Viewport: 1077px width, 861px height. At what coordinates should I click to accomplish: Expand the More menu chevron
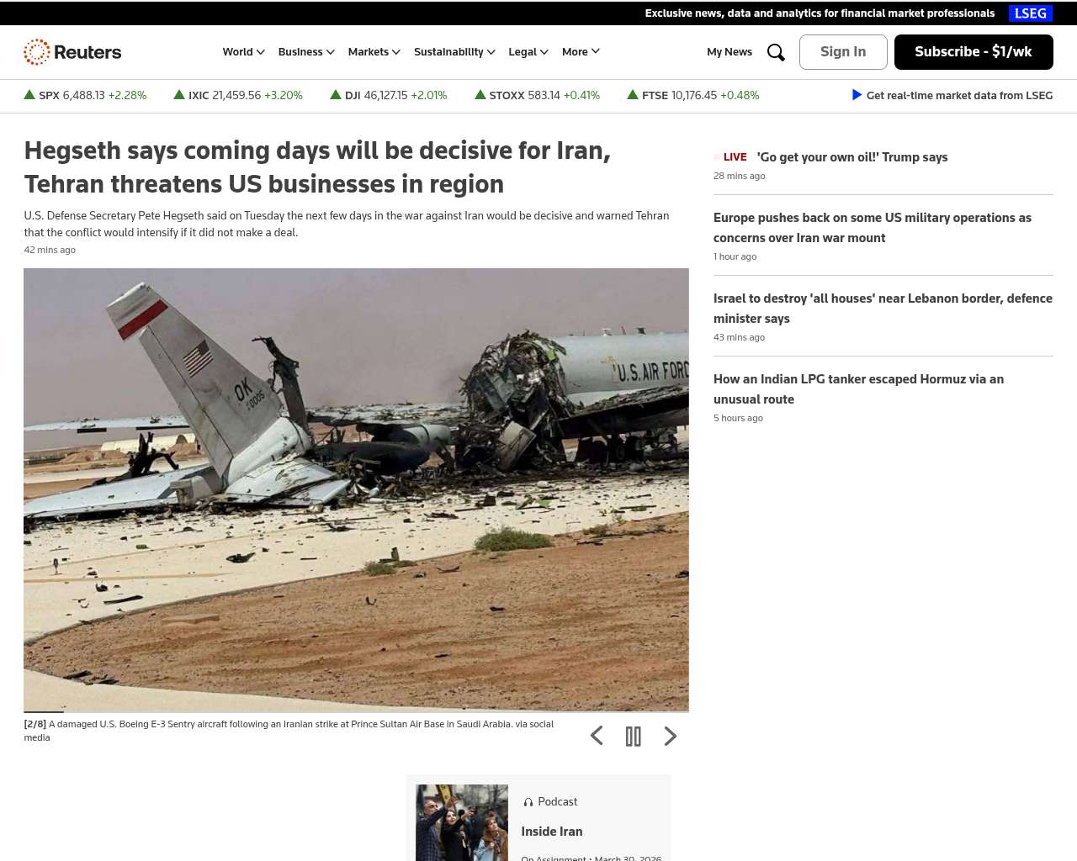581,52
